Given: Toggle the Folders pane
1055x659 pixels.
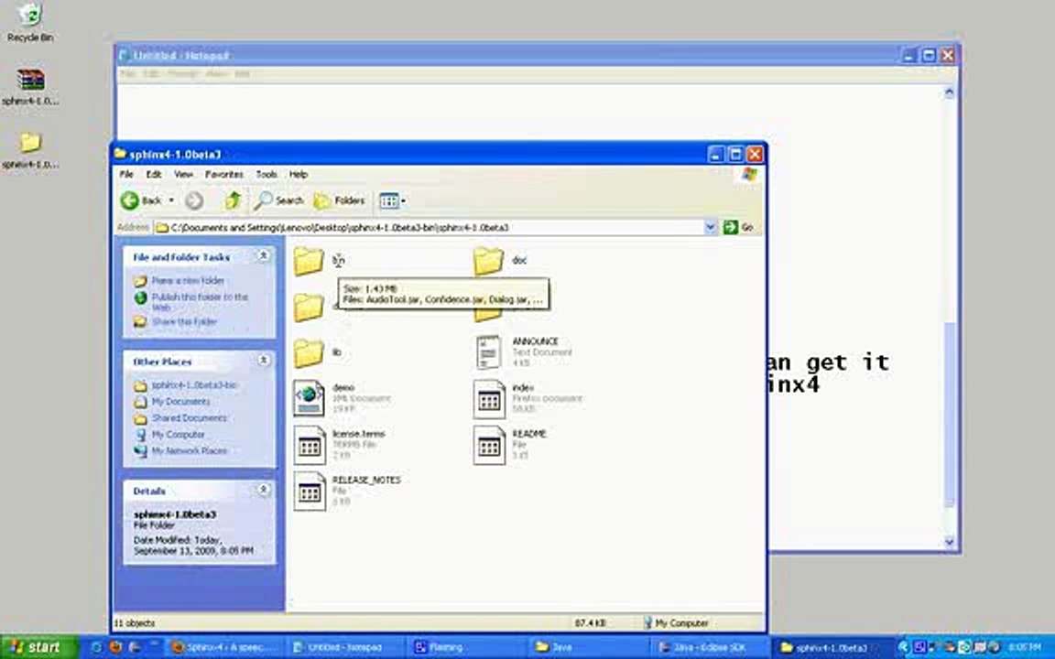Looking at the screenshot, I should click(x=340, y=200).
